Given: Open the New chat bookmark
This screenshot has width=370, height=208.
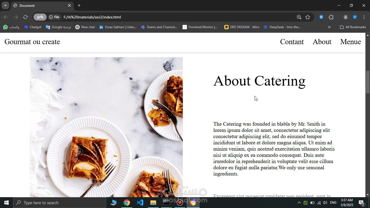Looking at the screenshot, I should (85, 27).
